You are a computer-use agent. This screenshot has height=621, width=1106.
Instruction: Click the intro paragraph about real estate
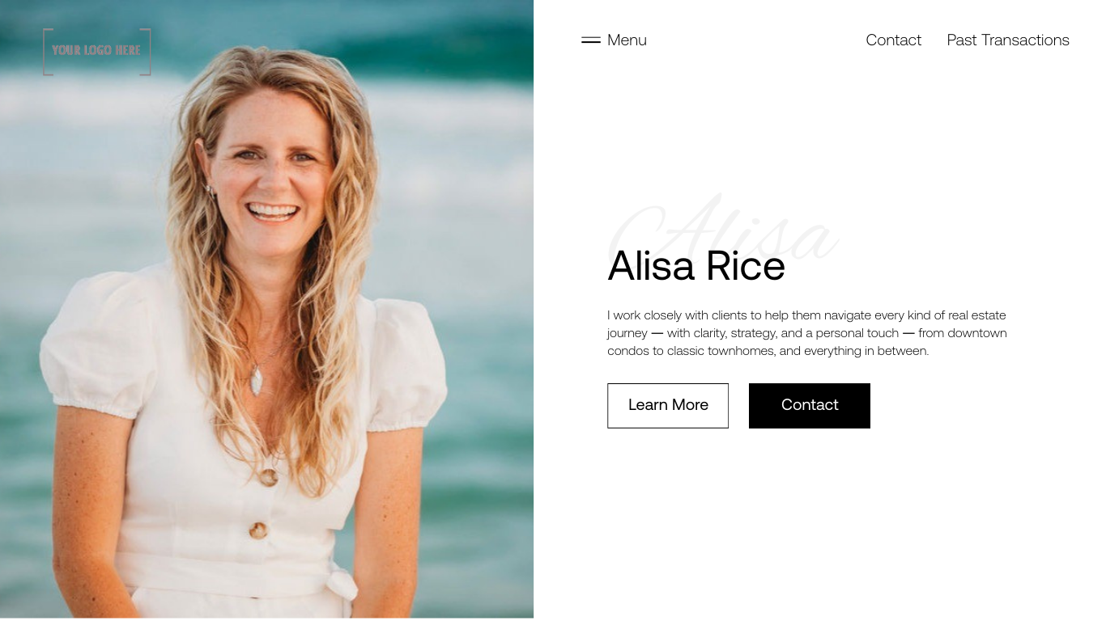pyautogui.click(x=807, y=332)
